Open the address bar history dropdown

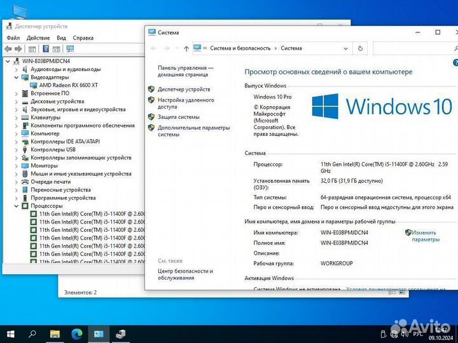point(345,49)
